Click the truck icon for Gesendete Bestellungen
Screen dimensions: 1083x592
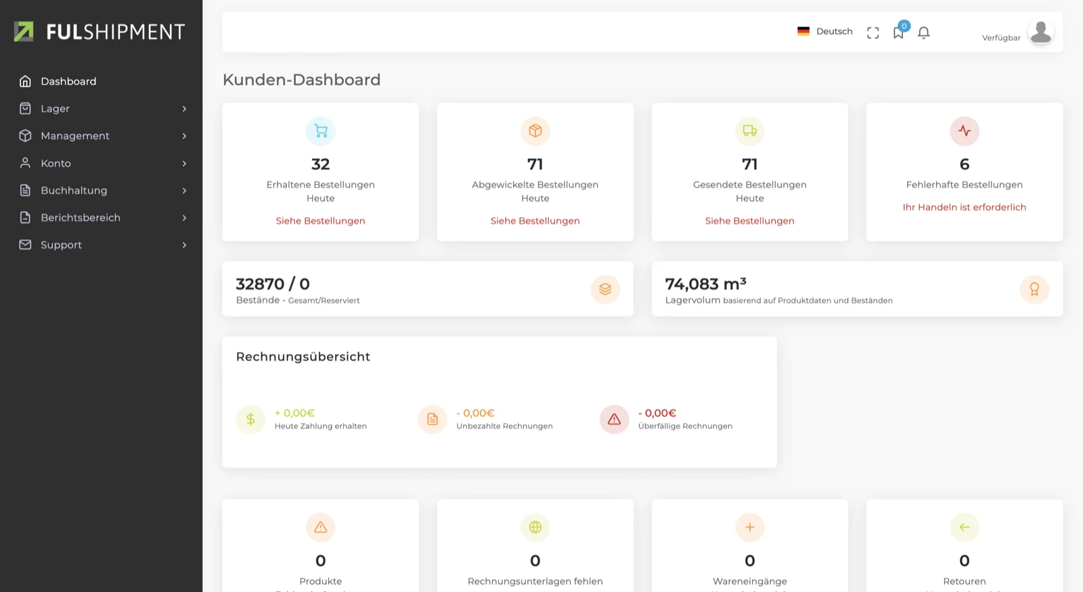(x=750, y=131)
